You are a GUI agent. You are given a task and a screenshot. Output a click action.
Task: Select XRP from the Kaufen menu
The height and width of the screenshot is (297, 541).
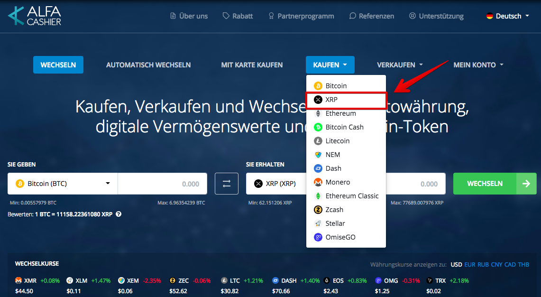click(346, 100)
